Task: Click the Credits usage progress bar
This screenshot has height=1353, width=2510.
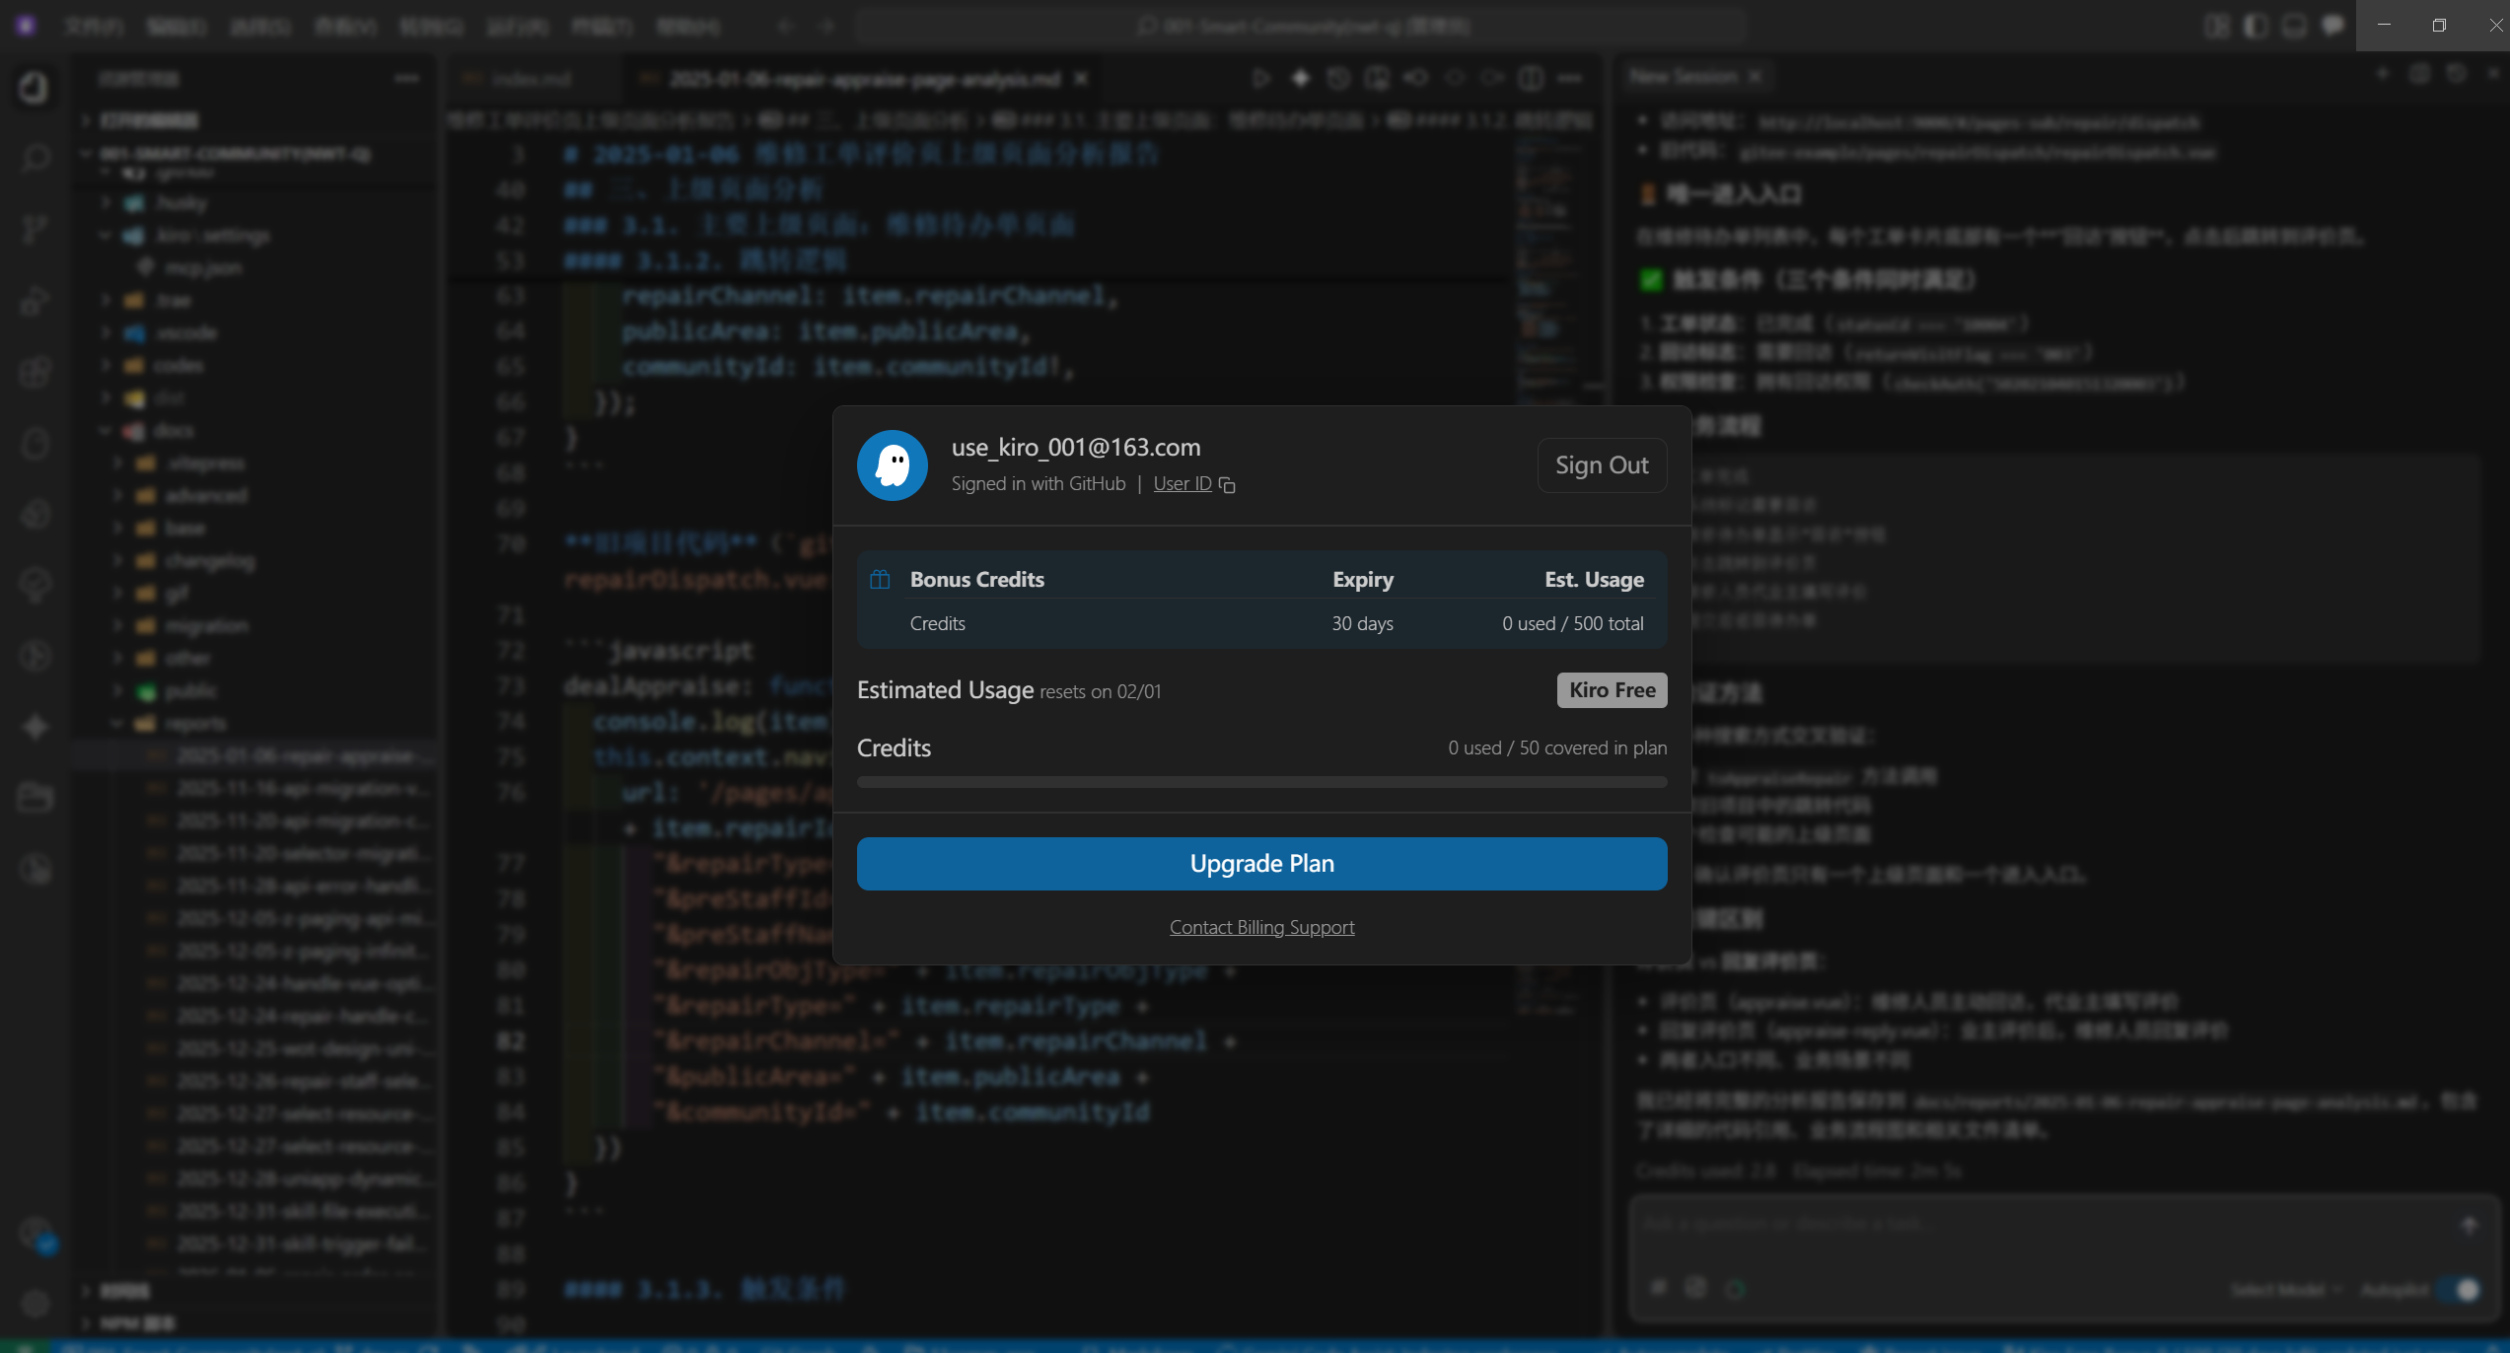Action: [x=1261, y=782]
